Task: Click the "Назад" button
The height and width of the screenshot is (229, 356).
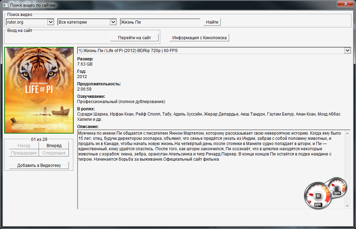Action: (x=24, y=146)
